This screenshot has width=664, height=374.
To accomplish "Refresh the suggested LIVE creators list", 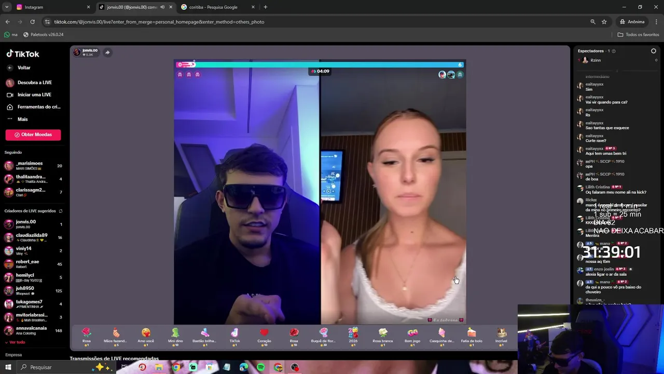I will [61, 211].
